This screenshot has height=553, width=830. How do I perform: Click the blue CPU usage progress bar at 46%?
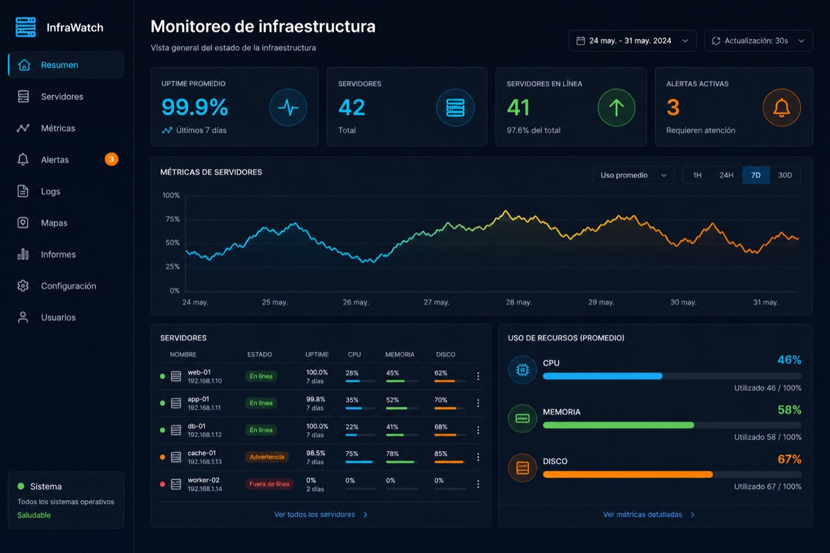(x=672, y=376)
